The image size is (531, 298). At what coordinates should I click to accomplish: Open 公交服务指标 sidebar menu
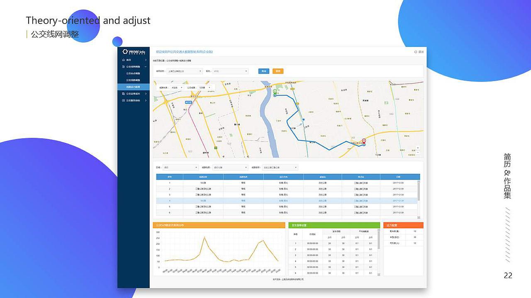pyautogui.click(x=134, y=100)
